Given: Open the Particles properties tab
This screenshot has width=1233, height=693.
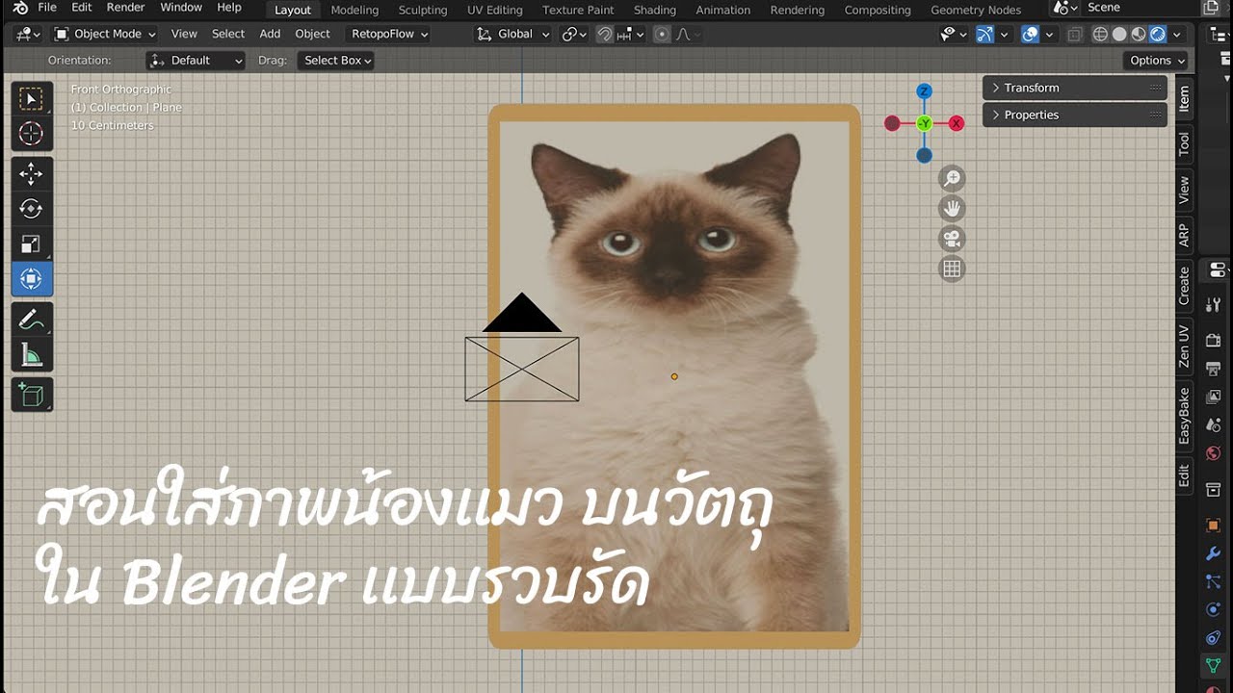Looking at the screenshot, I should point(1214,581).
